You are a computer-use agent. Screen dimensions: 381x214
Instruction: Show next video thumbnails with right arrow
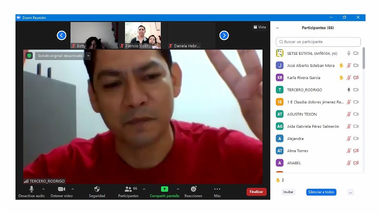[x=224, y=35]
